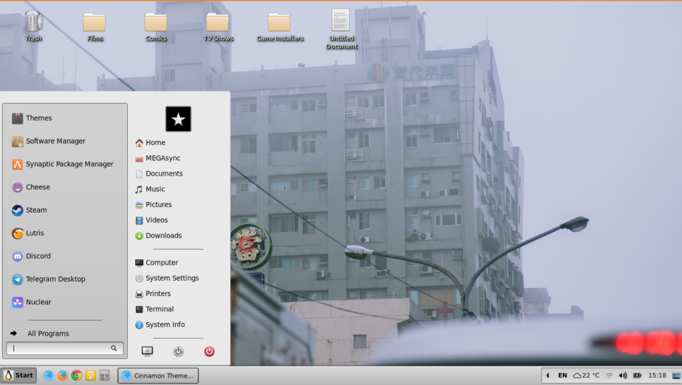682x385 pixels.
Task: Open Google Chrome from the taskbar
Action: tap(77, 376)
